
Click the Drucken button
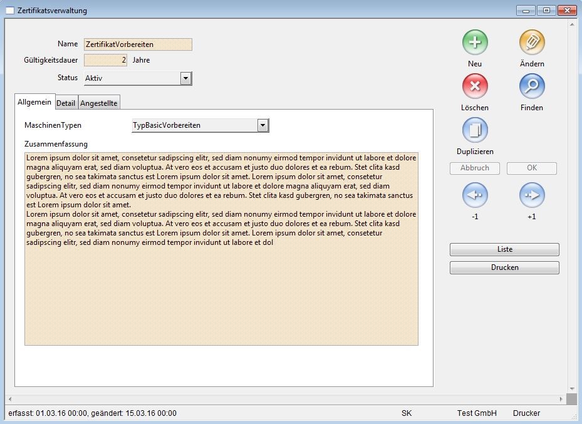(x=504, y=267)
